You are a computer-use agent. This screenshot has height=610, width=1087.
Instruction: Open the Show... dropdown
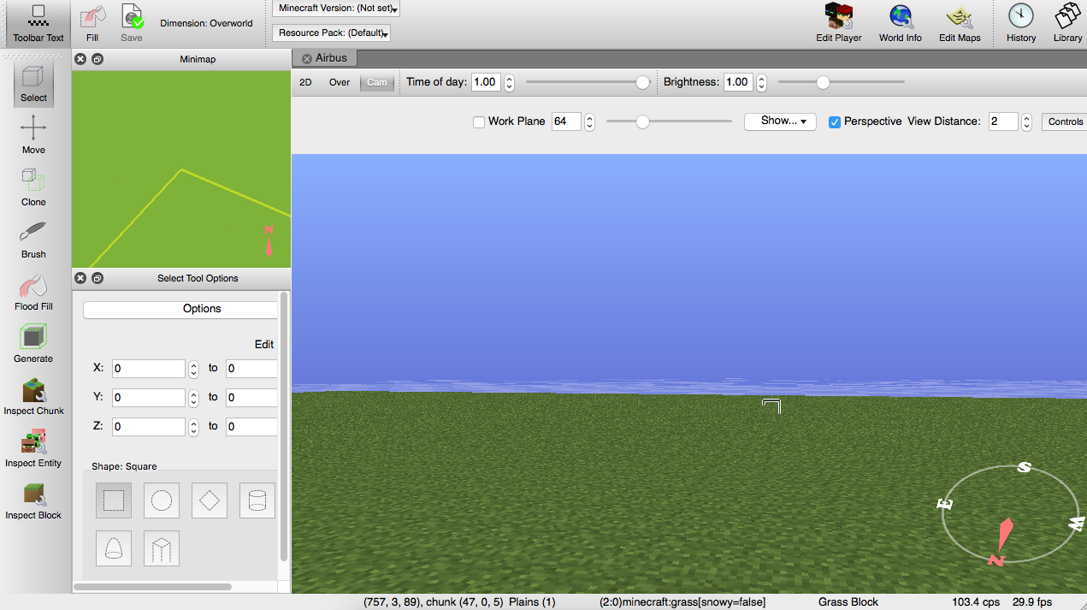coord(780,121)
